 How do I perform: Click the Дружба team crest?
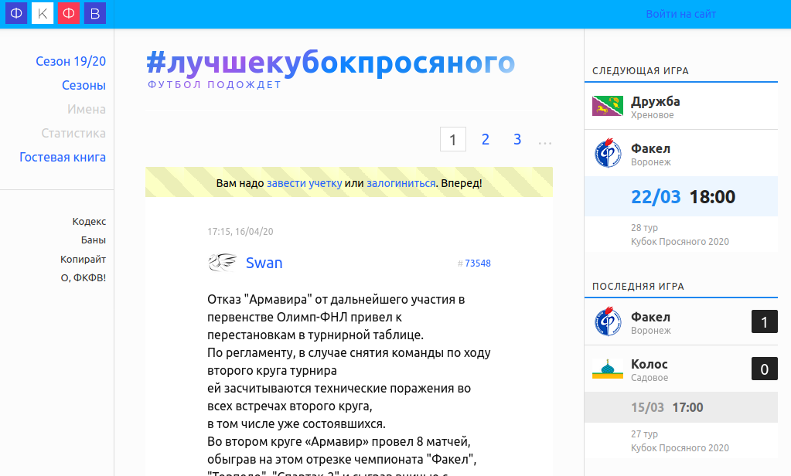coord(607,107)
